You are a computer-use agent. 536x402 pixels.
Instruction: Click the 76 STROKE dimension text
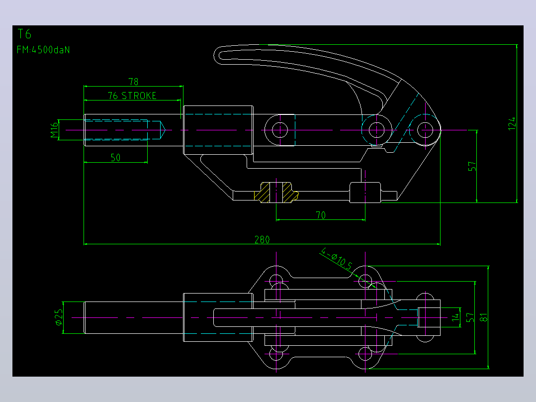pos(132,96)
